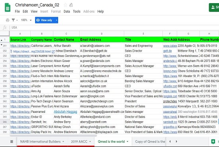Screen dimensions: 219x147
Task: Click the Email Address header cell
Action: click(x=102, y=40)
